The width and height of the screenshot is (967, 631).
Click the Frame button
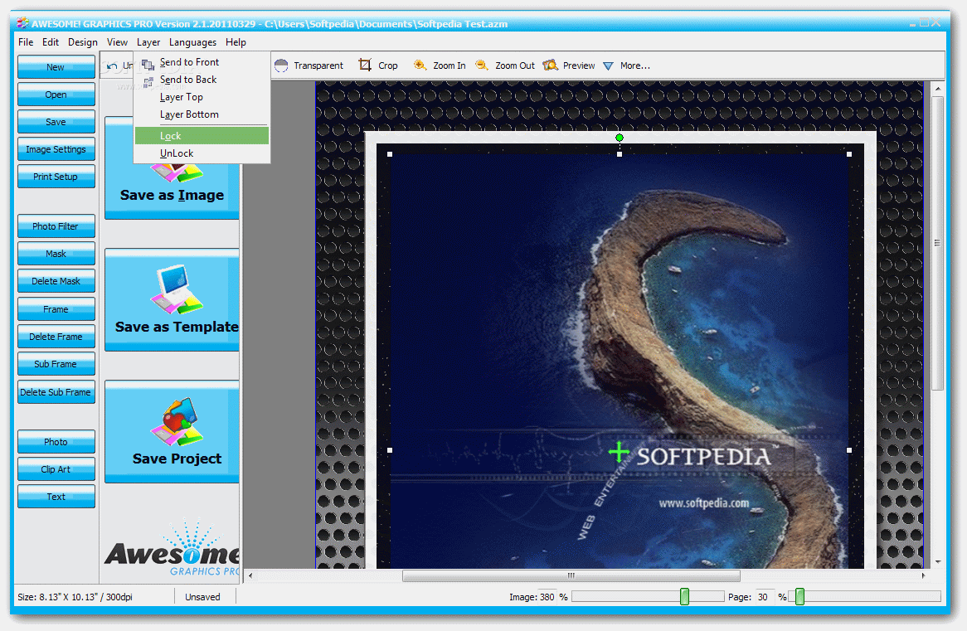click(x=56, y=309)
